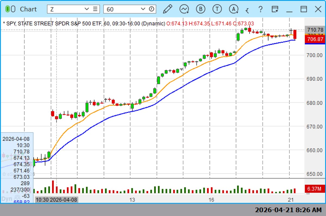Click the circled B annotation icon
326x216 pixels.
(200, 9)
